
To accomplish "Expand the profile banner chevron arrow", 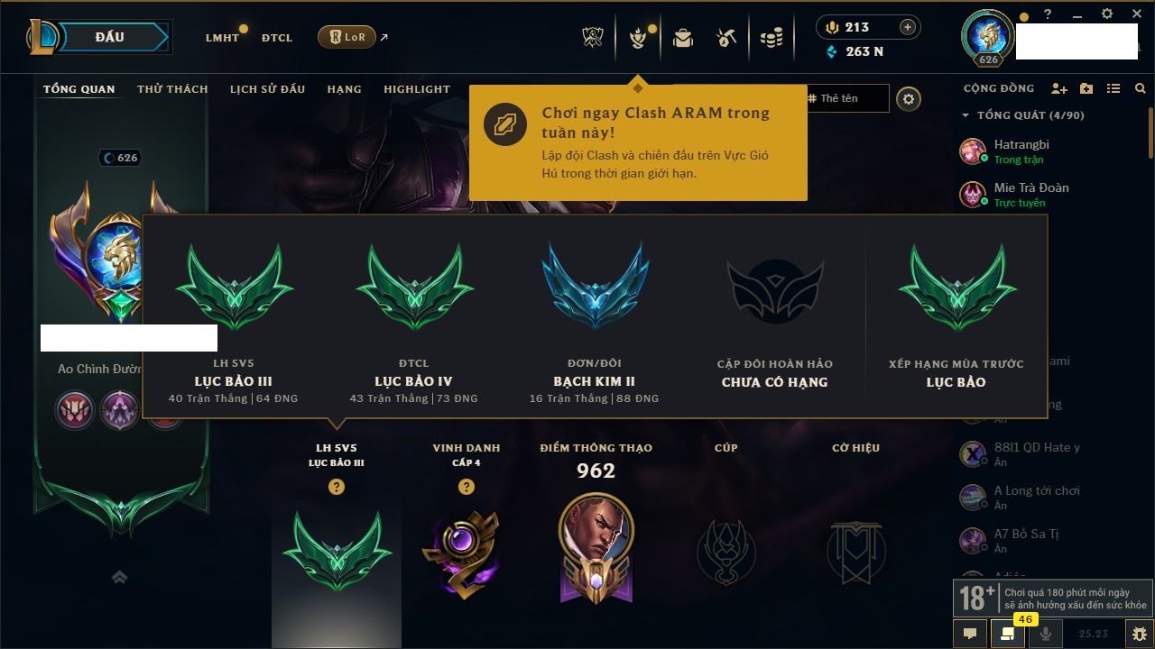I will (119, 578).
